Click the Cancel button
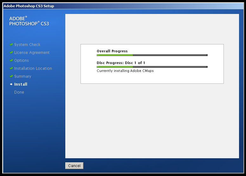Viewport: 246px width, 176px height. pos(74,166)
